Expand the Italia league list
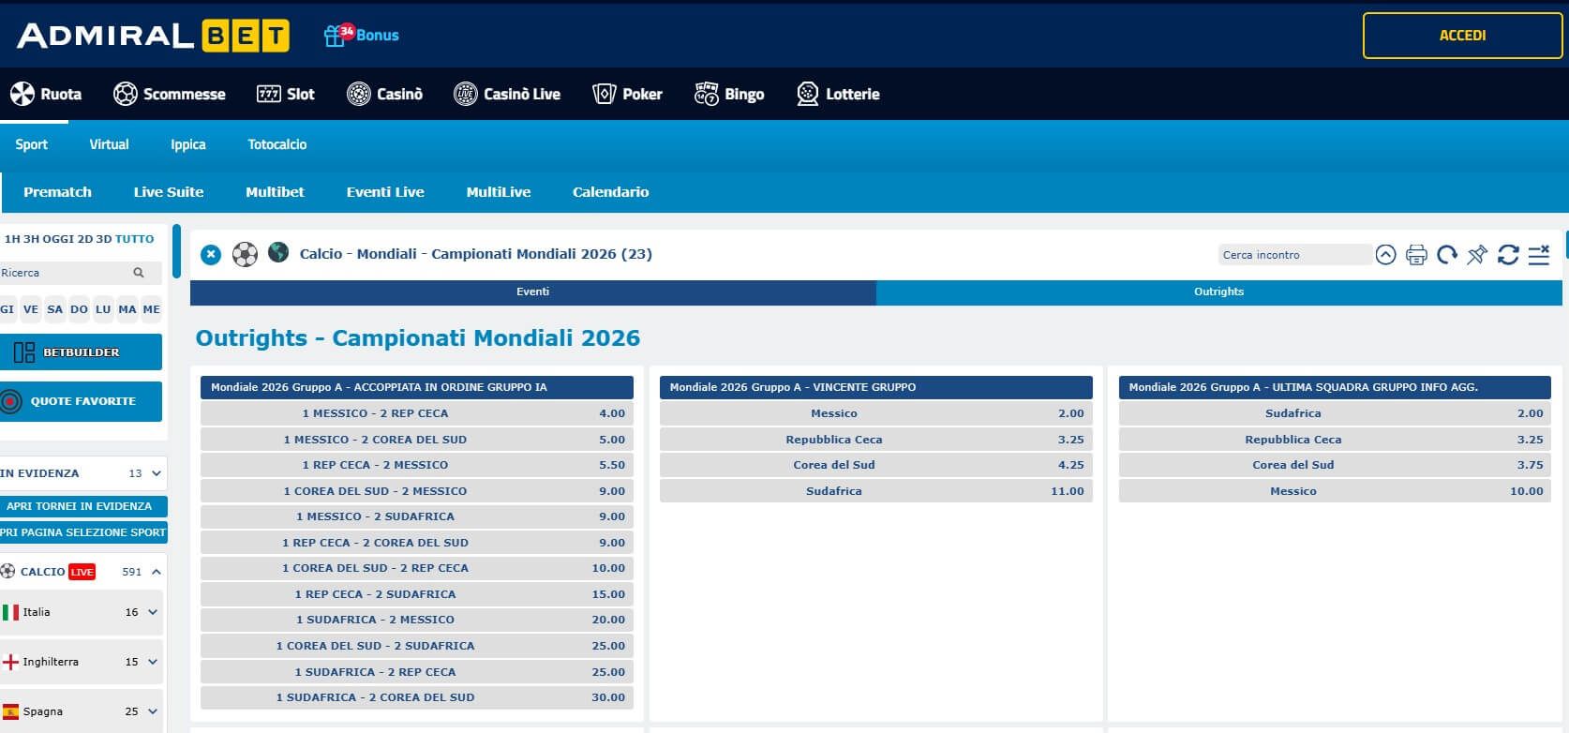 [x=153, y=612]
